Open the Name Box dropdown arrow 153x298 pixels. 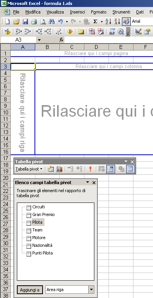tap(39, 40)
